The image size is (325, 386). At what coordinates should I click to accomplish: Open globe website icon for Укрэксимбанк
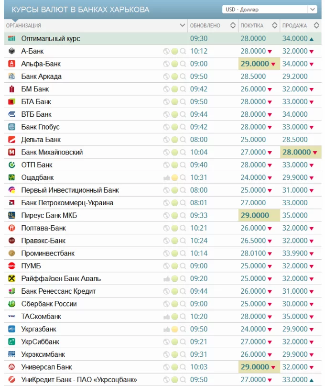point(166,354)
